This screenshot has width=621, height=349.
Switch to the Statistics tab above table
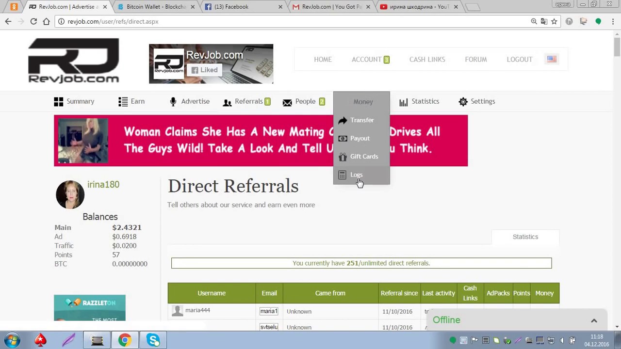(525, 237)
